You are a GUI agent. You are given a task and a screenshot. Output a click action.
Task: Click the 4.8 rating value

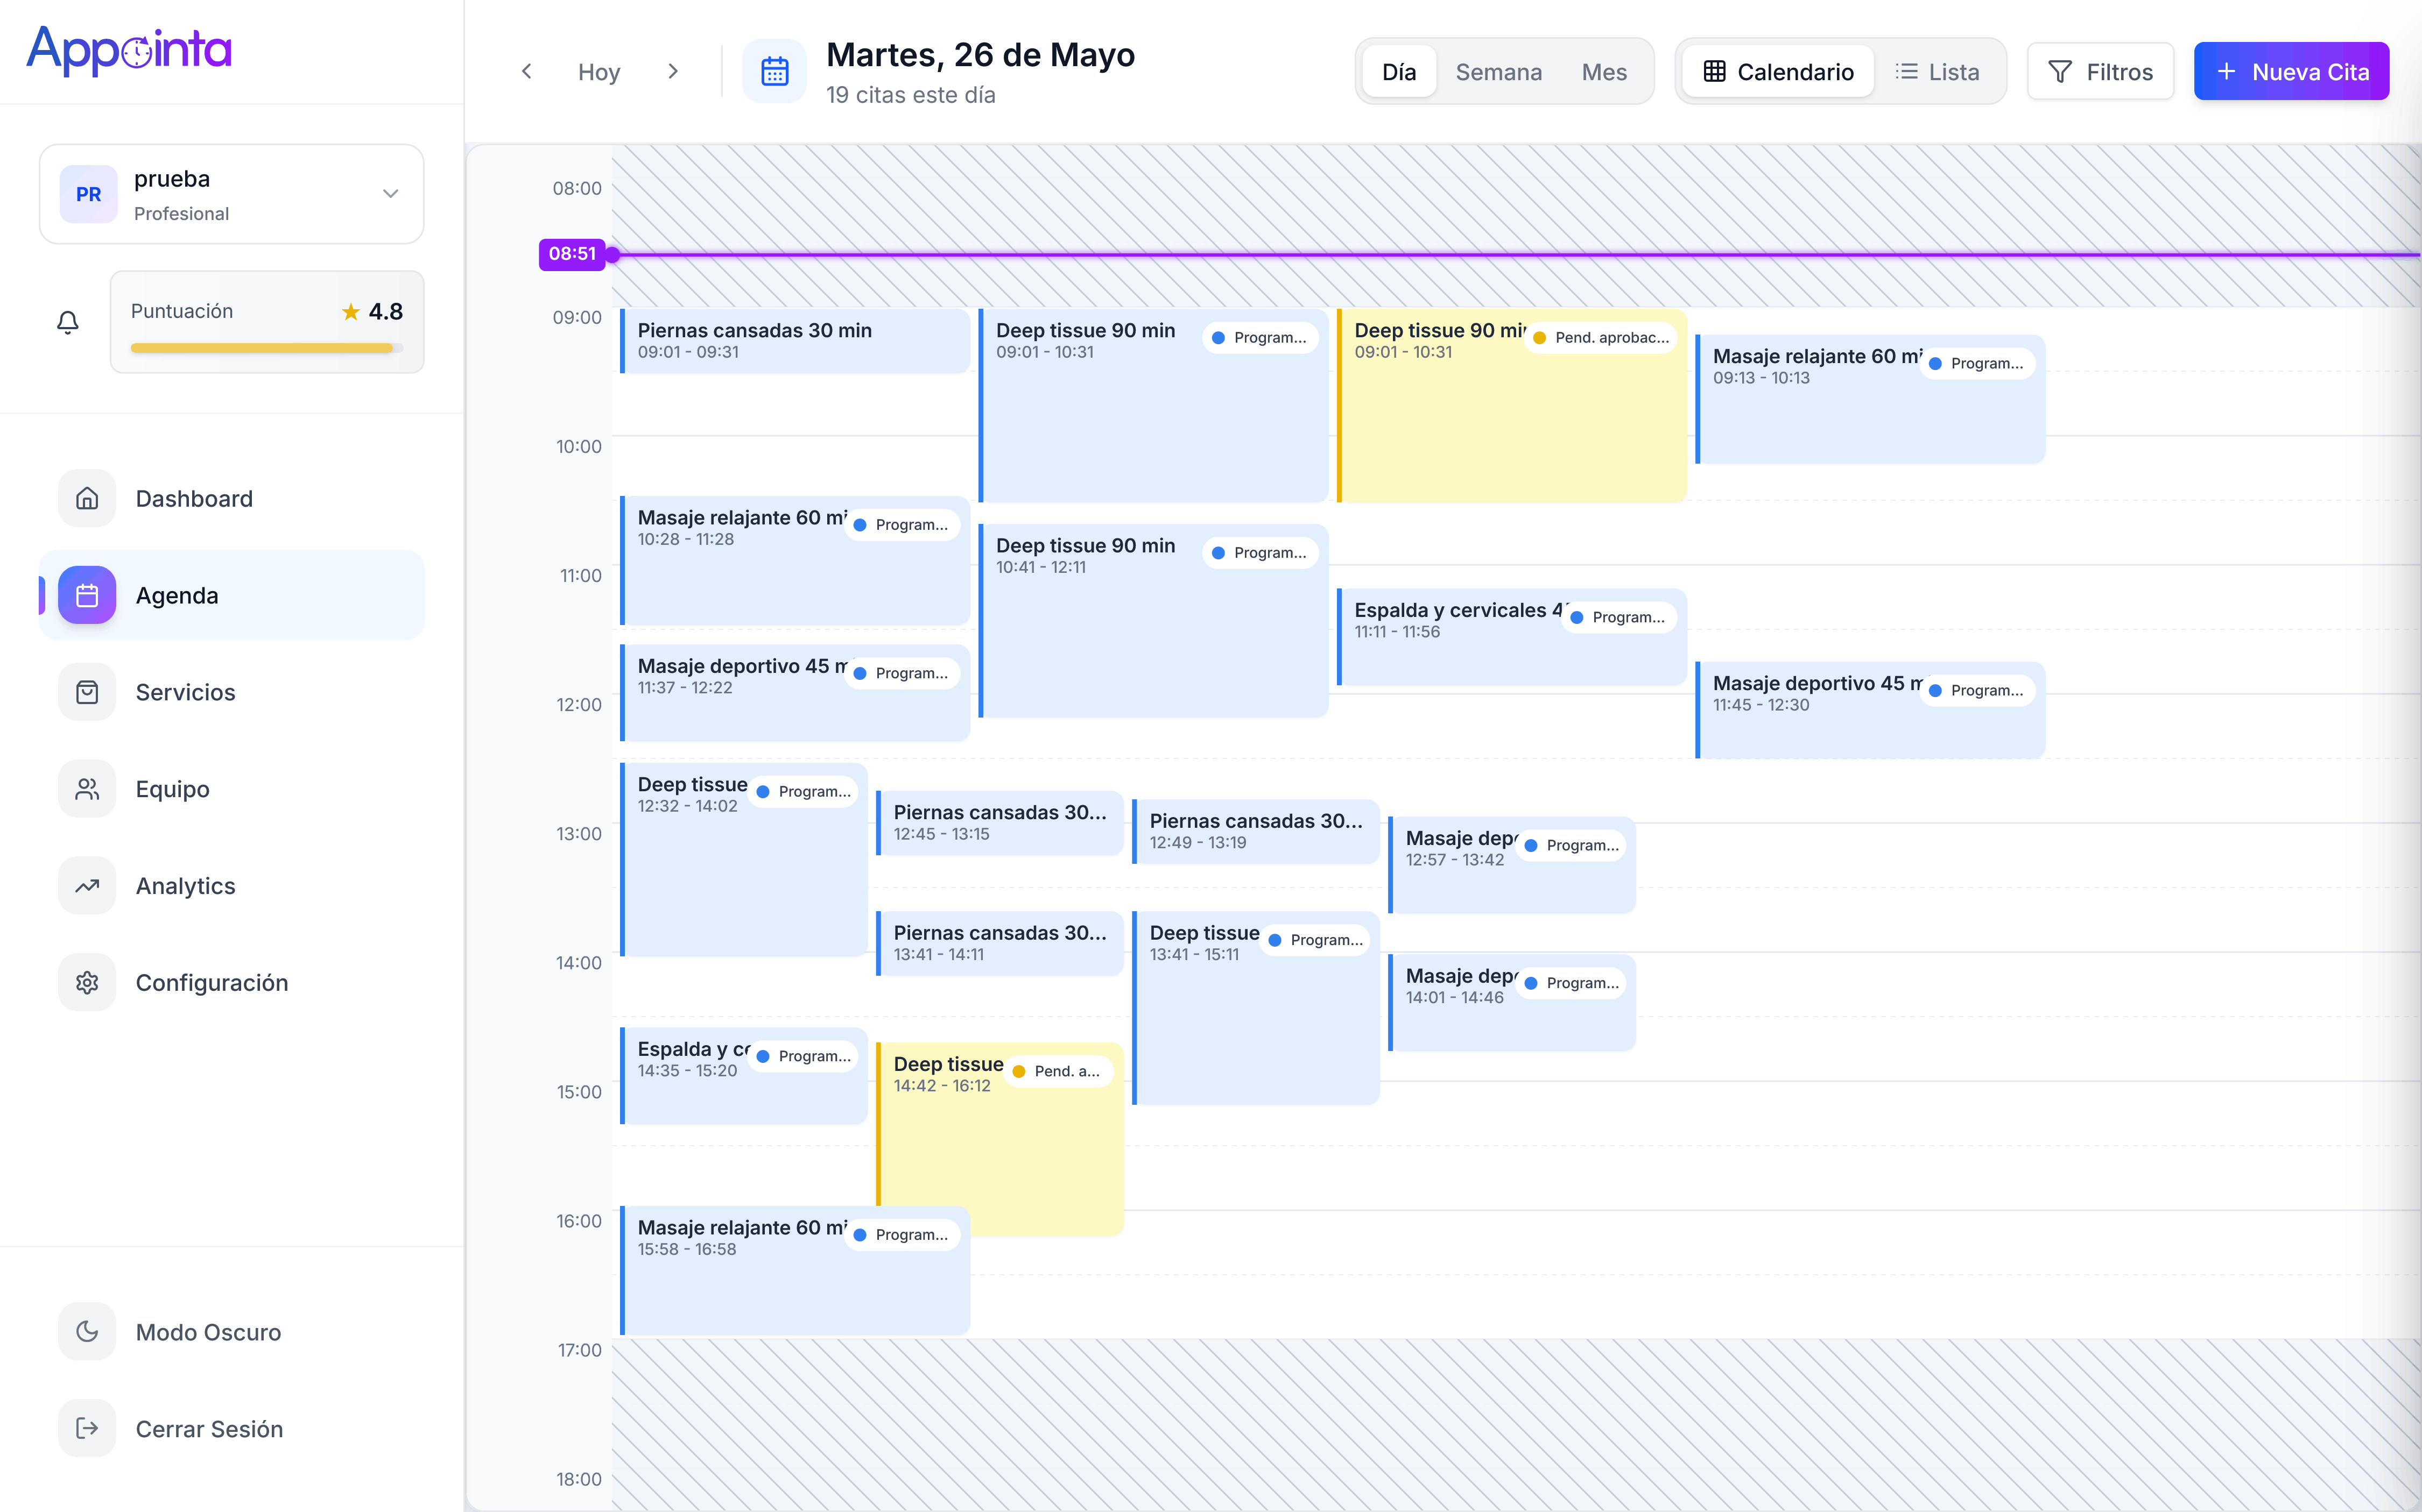click(385, 311)
